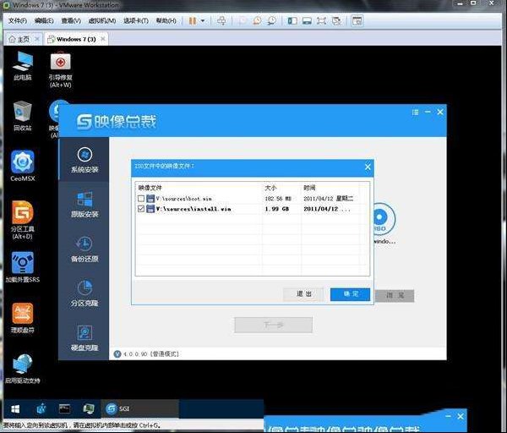
Task: Click the second taskbar pinned icon
Action: click(41, 409)
